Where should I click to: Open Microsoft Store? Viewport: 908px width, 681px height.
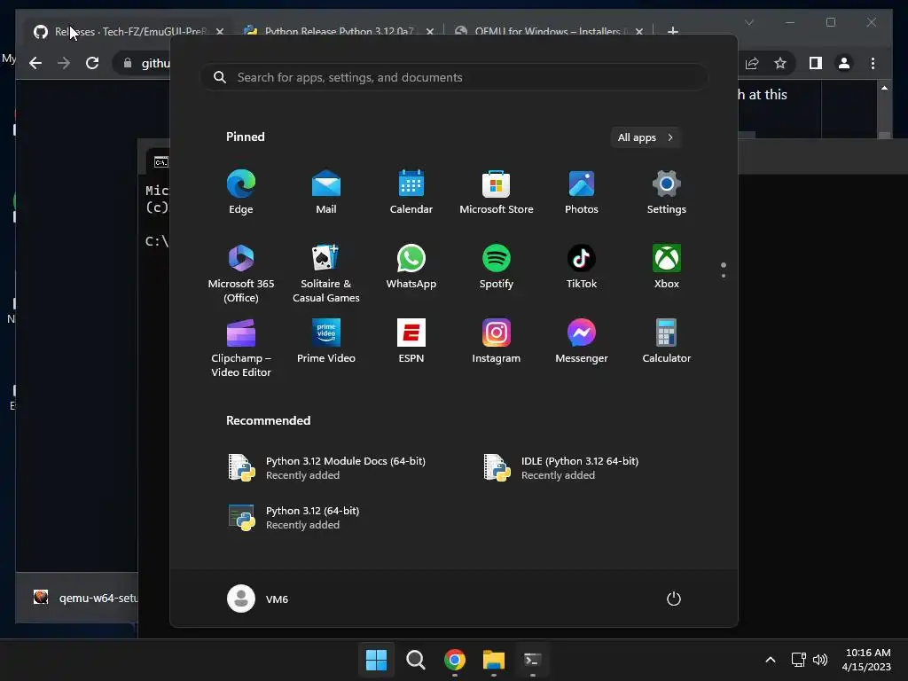point(497,192)
